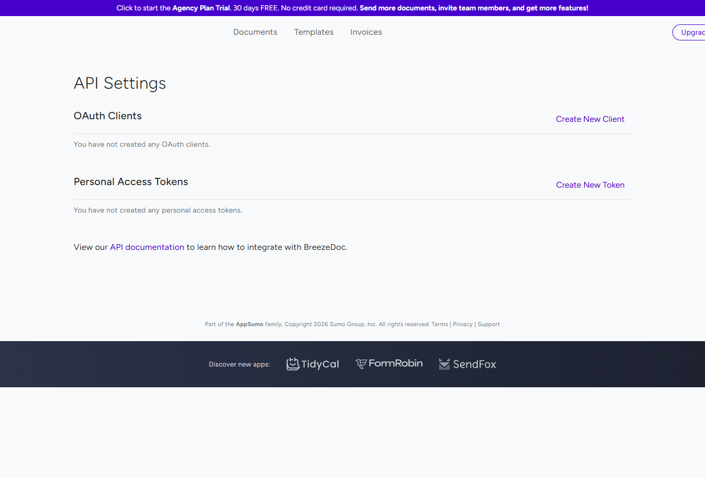Contact Support from the footer
The width and height of the screenshot is (705, 478).
(x=488, y=324)
